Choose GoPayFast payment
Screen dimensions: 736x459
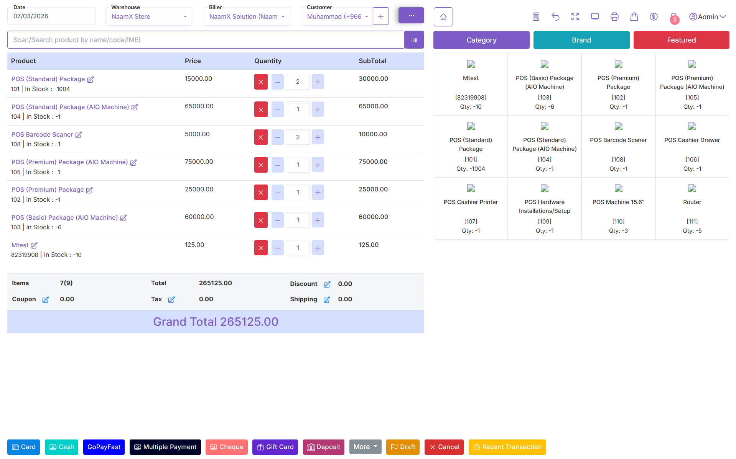click(104, 447)
